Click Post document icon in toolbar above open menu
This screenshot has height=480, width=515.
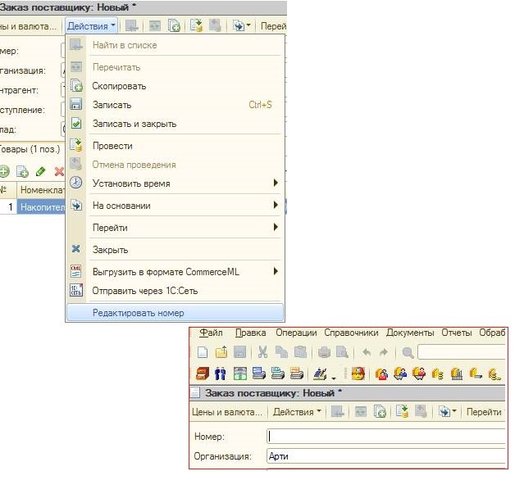[x=197, y=25]
